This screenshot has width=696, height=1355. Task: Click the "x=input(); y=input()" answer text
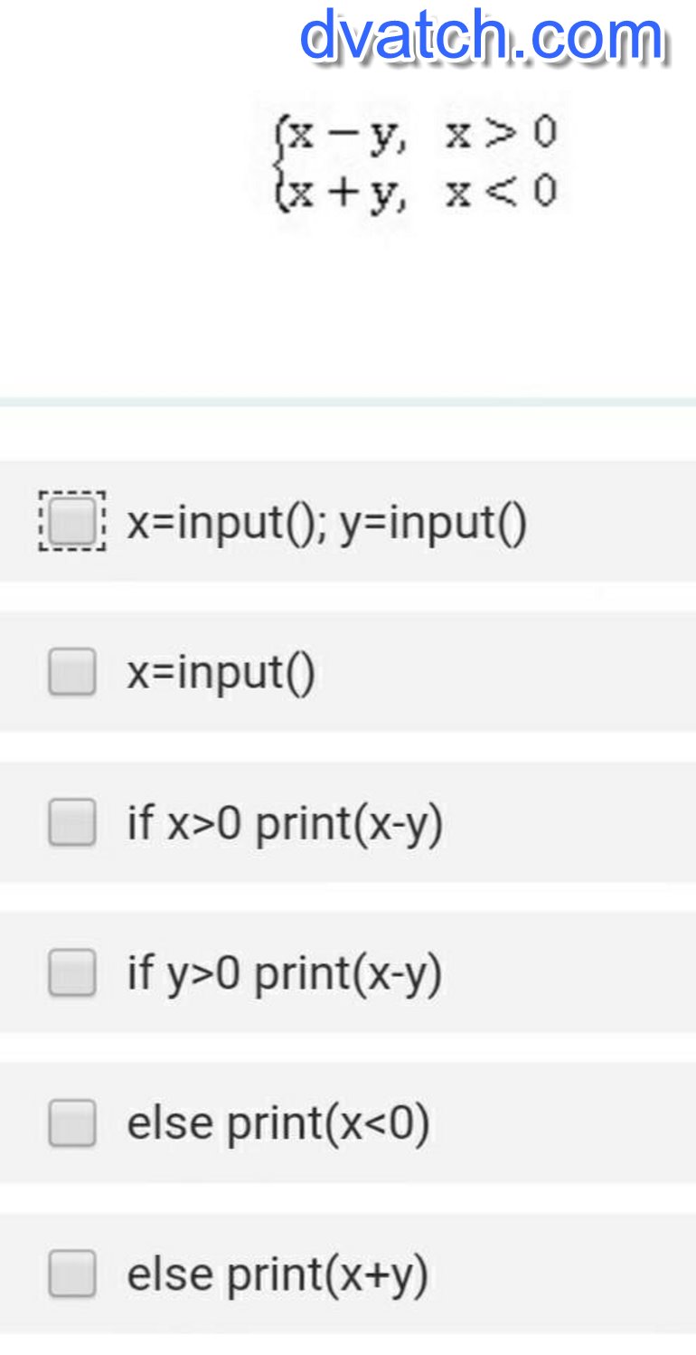326,523
